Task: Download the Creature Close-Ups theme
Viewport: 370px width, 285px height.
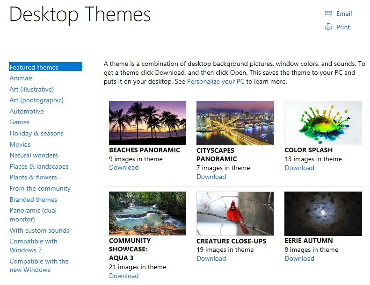Action: [x=211, y=258]
